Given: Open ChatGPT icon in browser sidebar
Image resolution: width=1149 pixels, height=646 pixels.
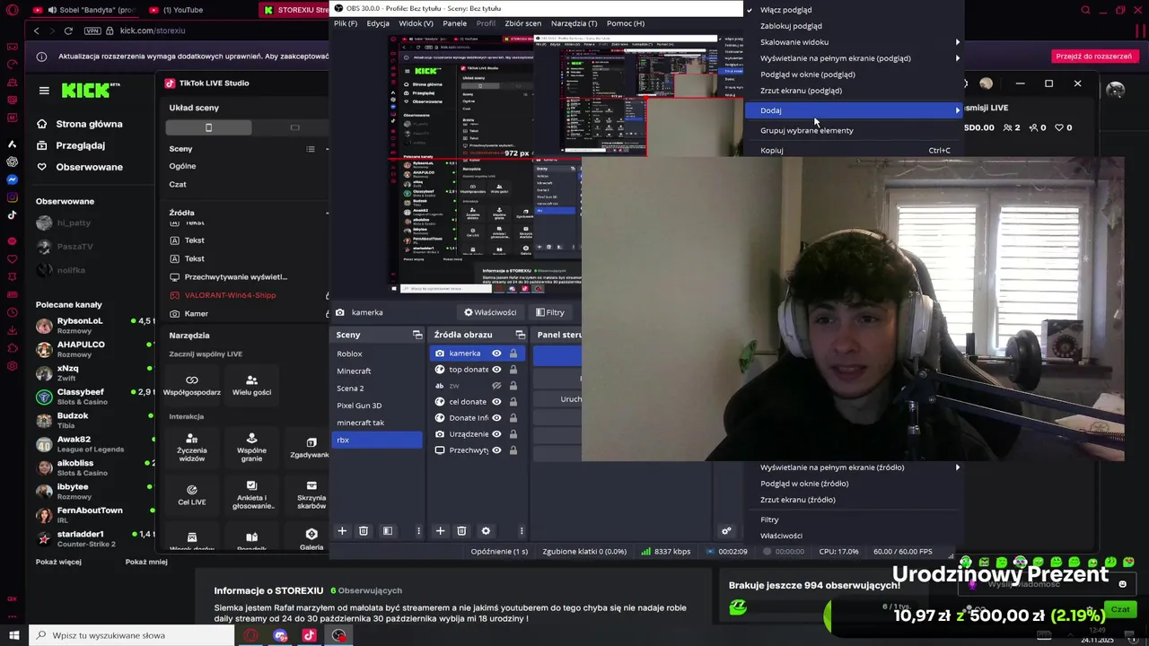Looking at the screenshot, I should coord(12,161).
